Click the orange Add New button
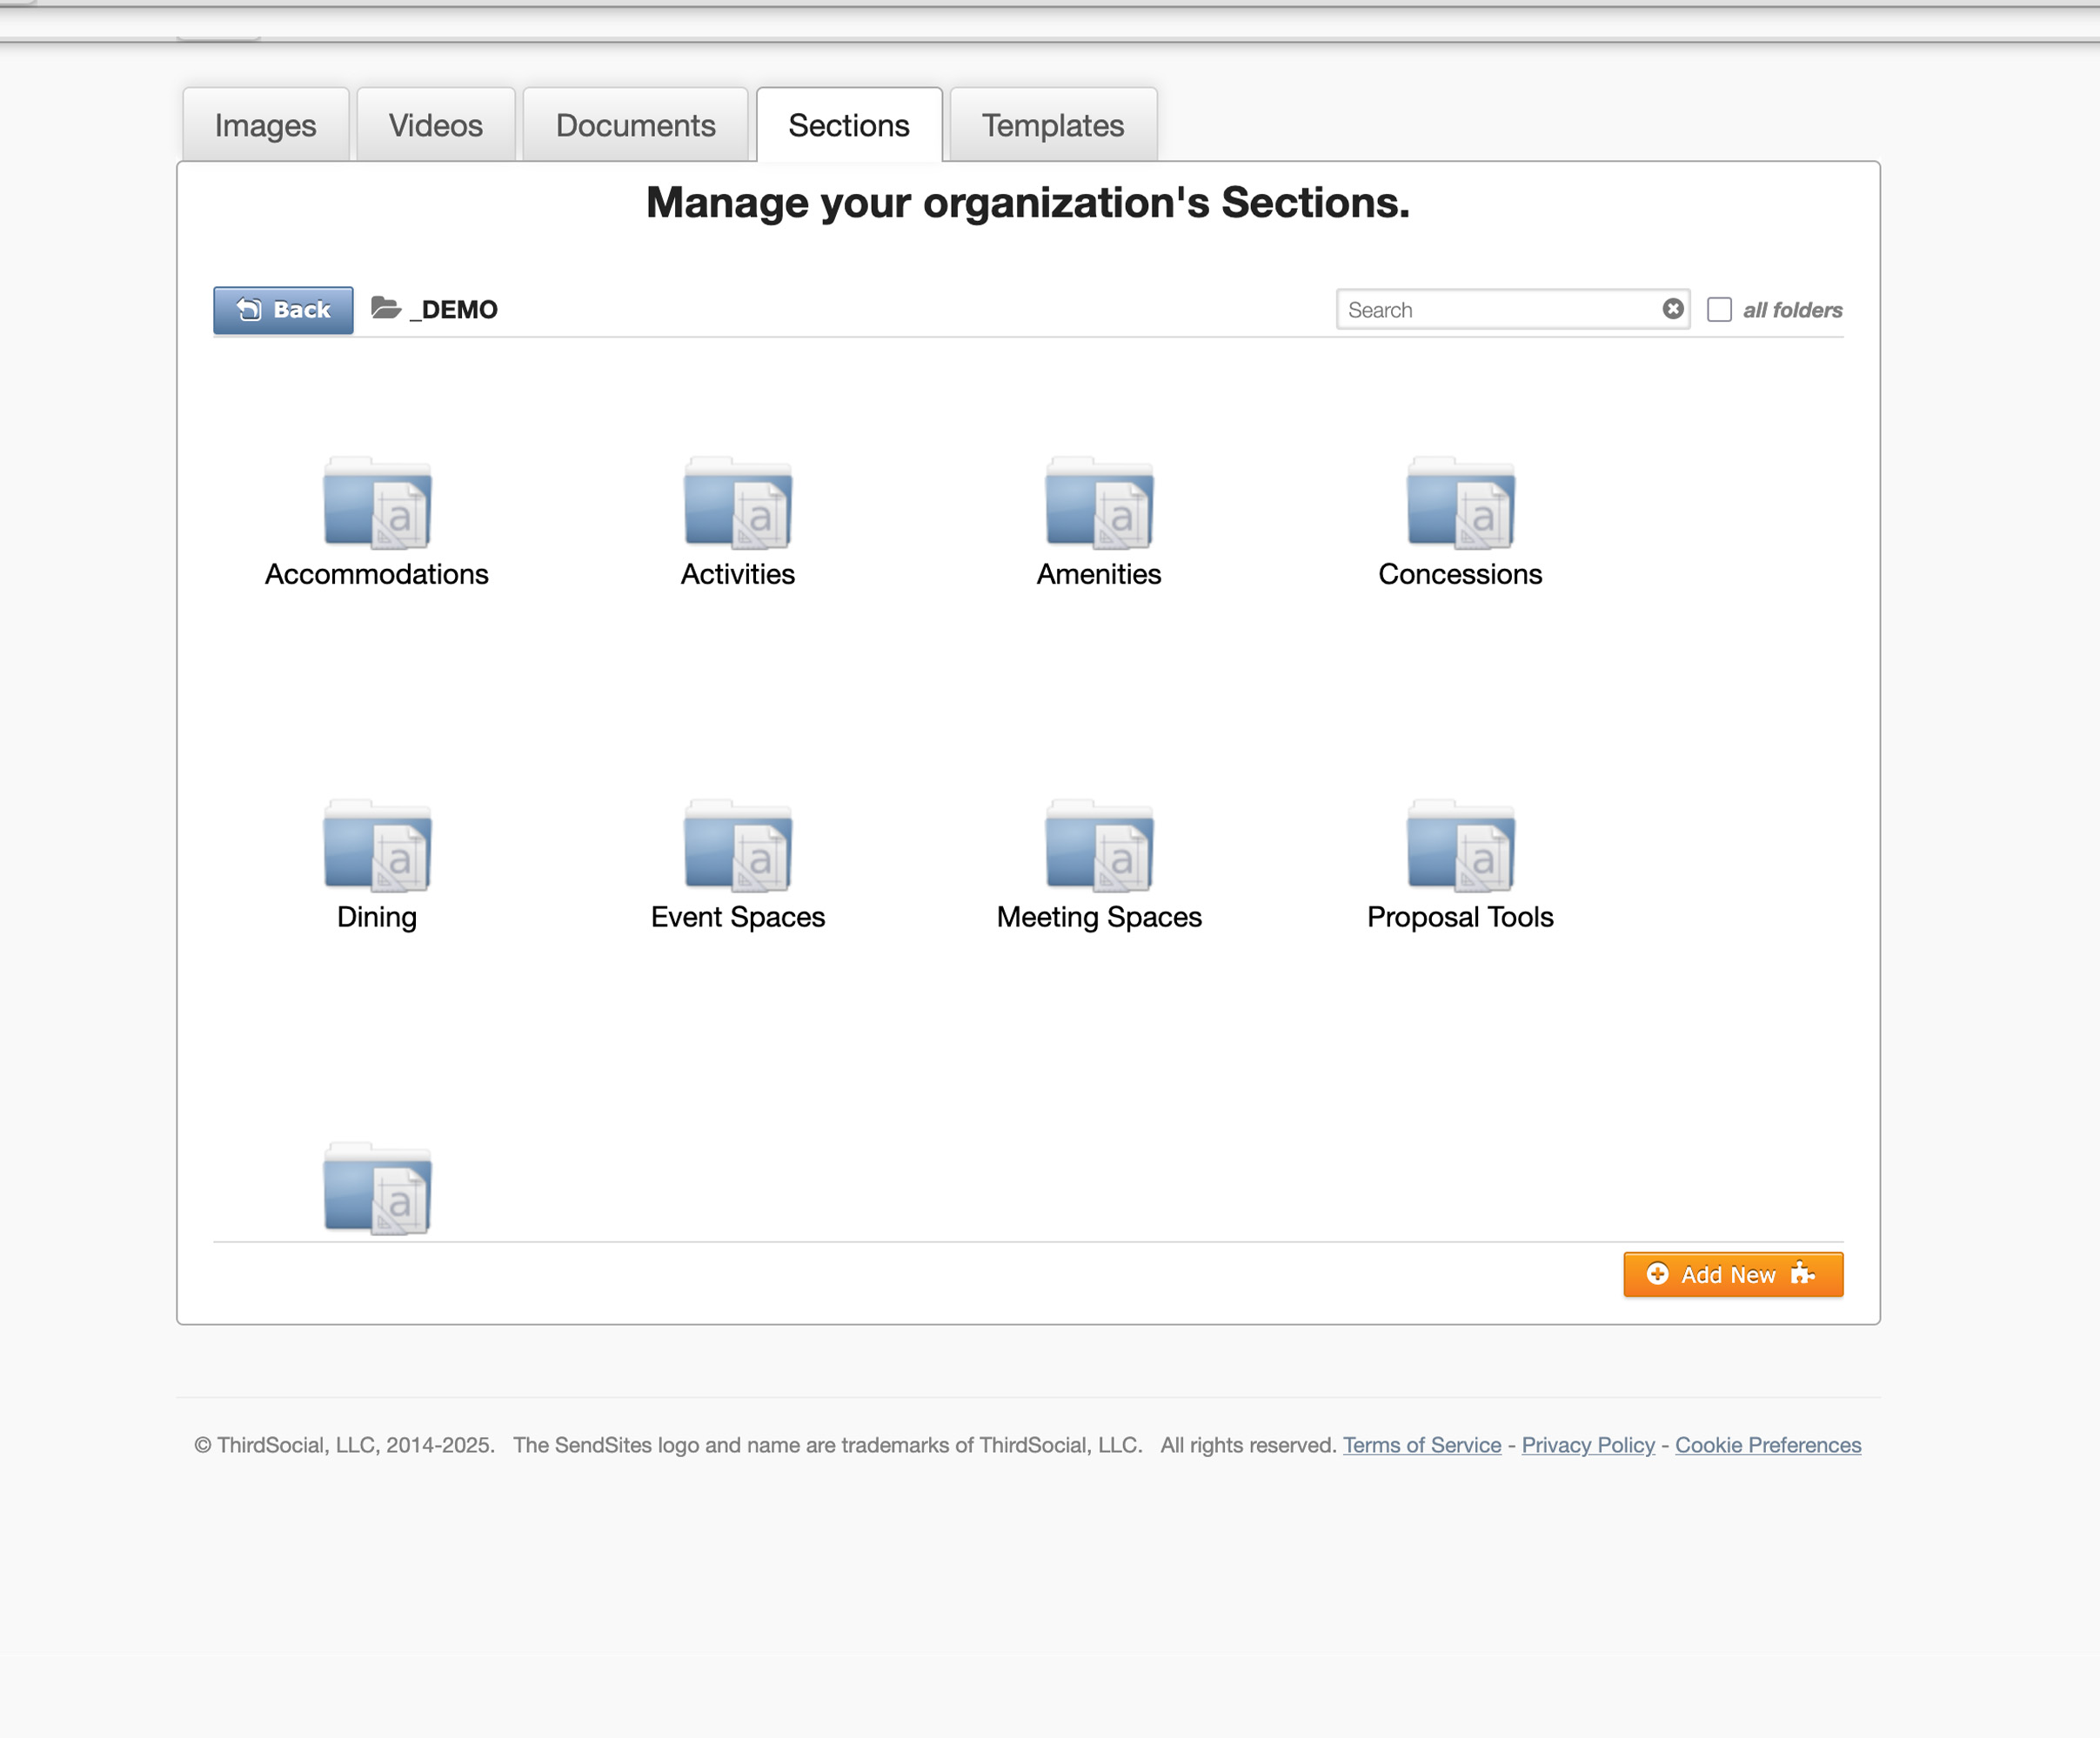2100x1738 pixels. (1732, 1274)
